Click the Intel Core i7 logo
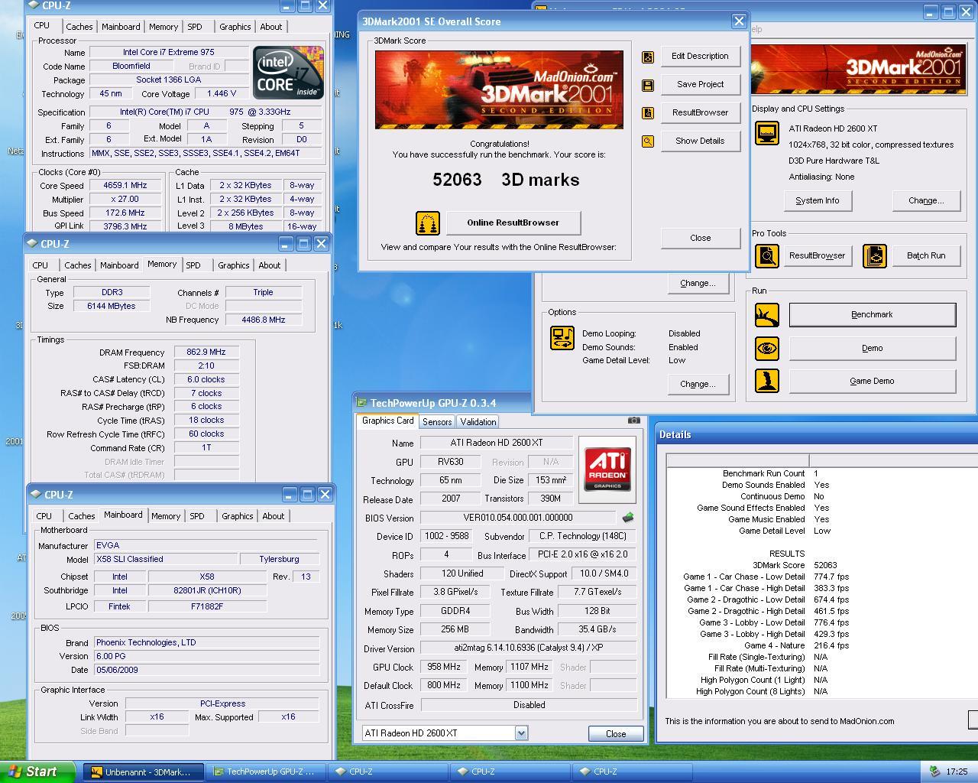The height and width of the screenshot is (783, 978). [288, 73]
